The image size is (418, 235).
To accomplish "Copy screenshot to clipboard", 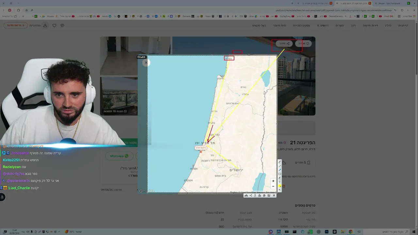I will [x=264, y=196].
